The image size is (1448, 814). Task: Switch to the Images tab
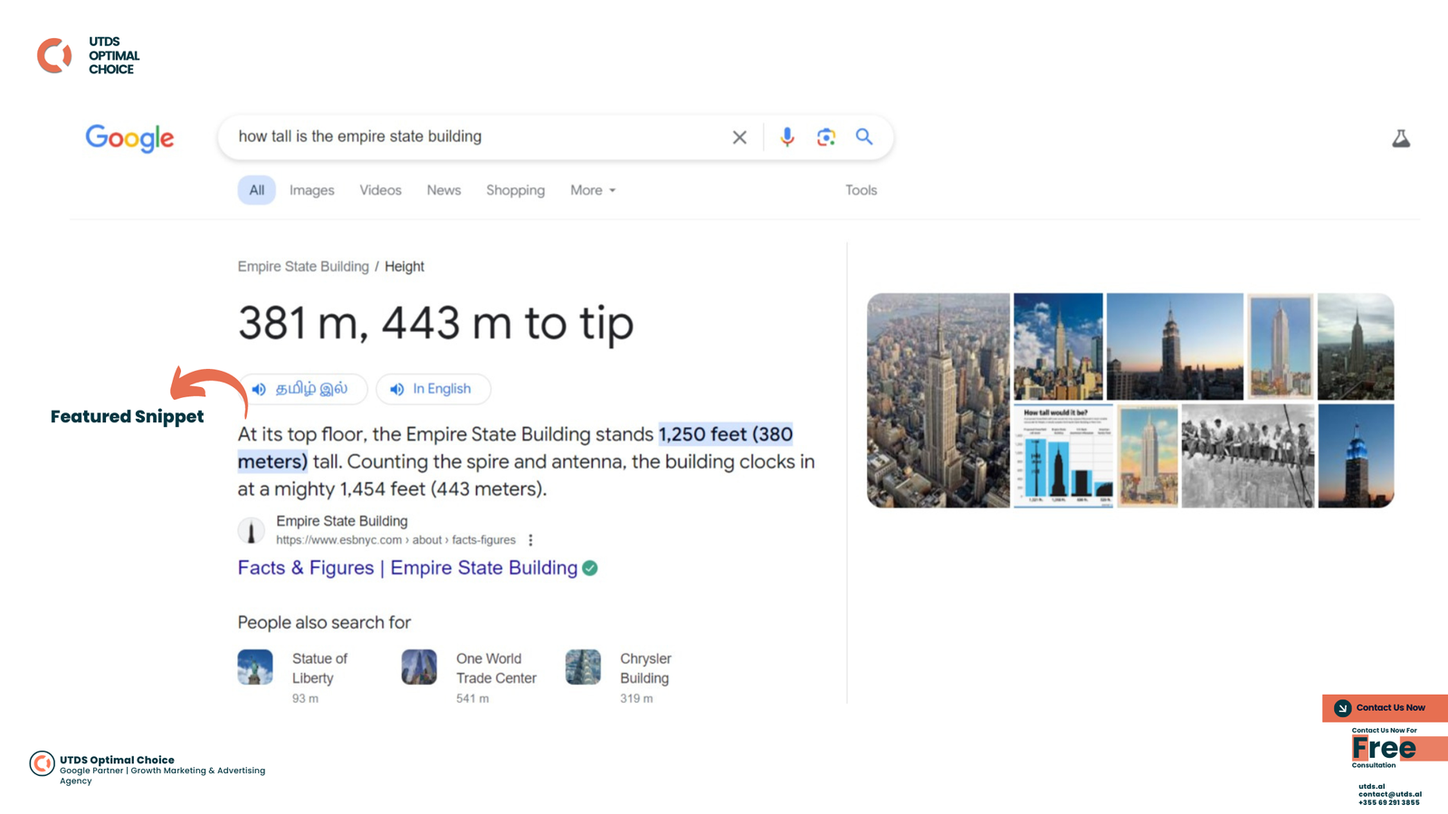tap(312, 190)
